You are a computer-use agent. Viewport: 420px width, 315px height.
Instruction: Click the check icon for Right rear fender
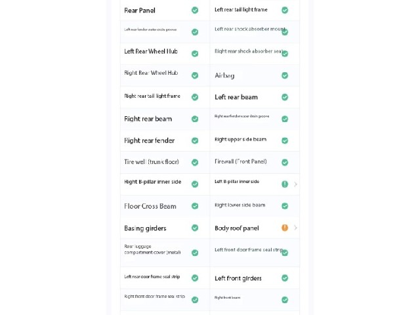pos(195,140)
